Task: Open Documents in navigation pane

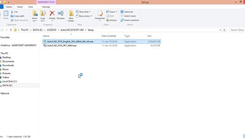Action: pyautogui.click(x=8, y=61)
